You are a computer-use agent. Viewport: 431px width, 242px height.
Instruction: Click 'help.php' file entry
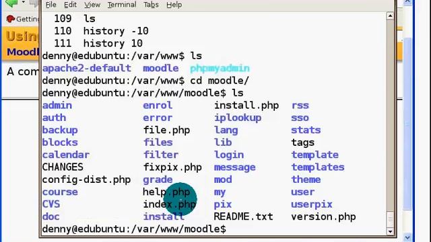coord(166,192)
